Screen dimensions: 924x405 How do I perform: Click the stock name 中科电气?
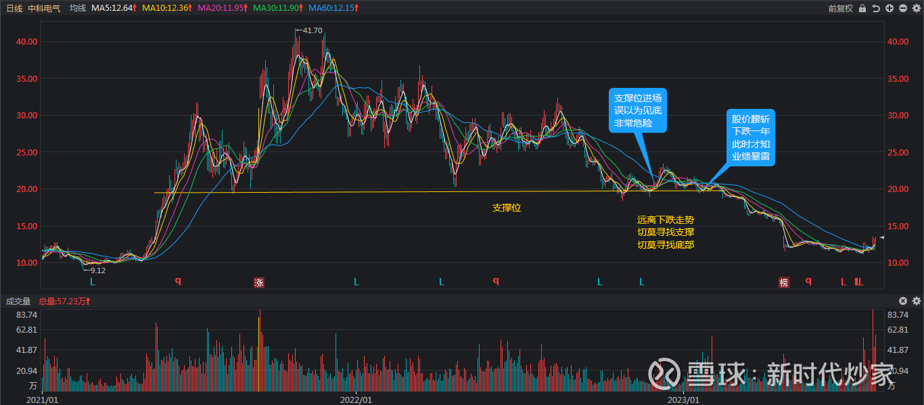pyautogui.click(x=45, y=8)
